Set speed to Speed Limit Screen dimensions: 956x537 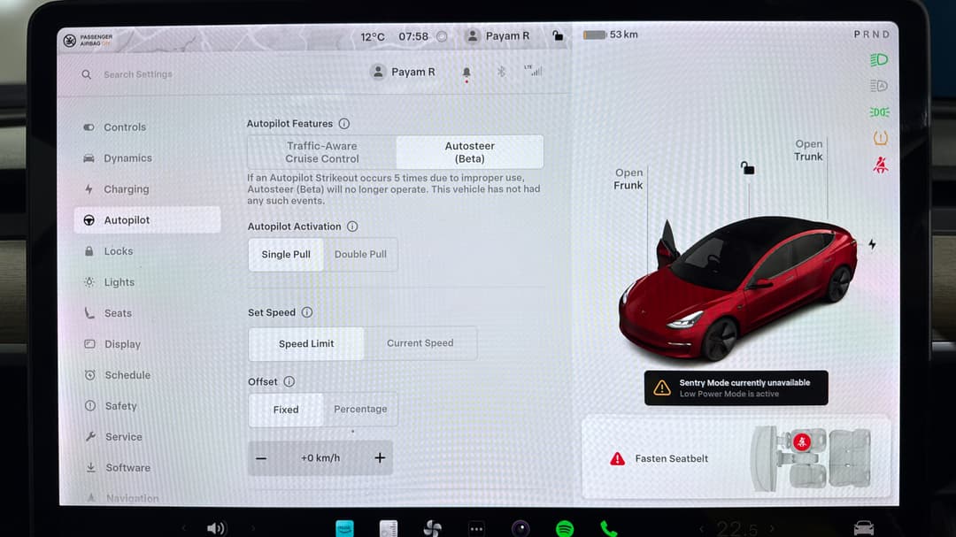coord(306,344)
